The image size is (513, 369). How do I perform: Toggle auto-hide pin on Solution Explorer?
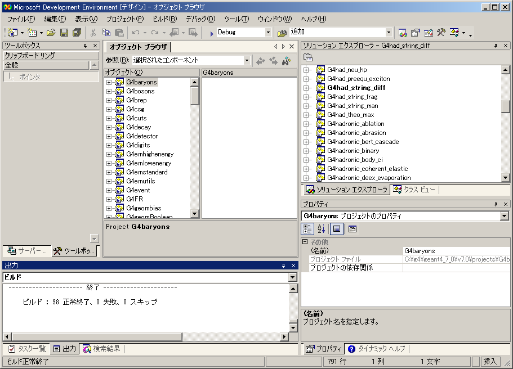(496, 46)
